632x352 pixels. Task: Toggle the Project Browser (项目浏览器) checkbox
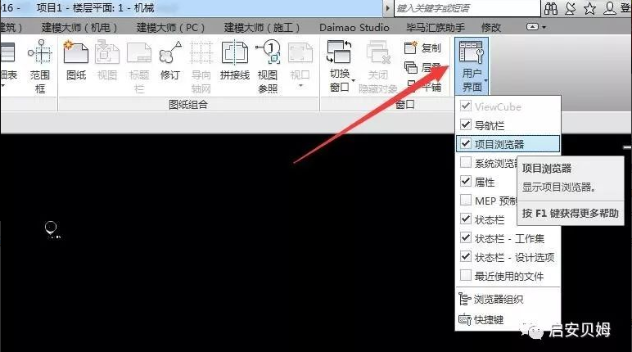click(x=466, y=143)
